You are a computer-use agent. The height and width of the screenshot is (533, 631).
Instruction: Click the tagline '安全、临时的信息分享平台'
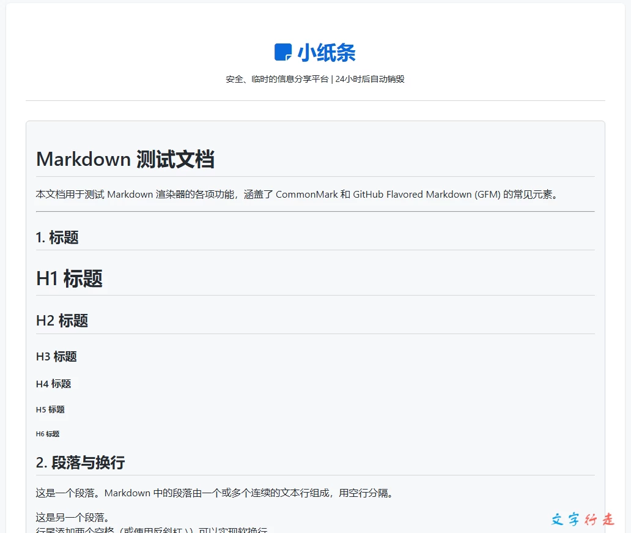[x=275, y=79]
